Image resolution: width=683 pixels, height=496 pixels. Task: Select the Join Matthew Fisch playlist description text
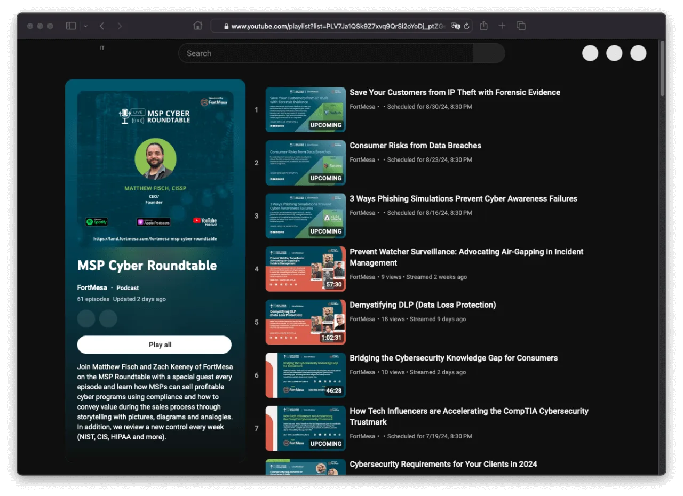[x=155, y=402]
